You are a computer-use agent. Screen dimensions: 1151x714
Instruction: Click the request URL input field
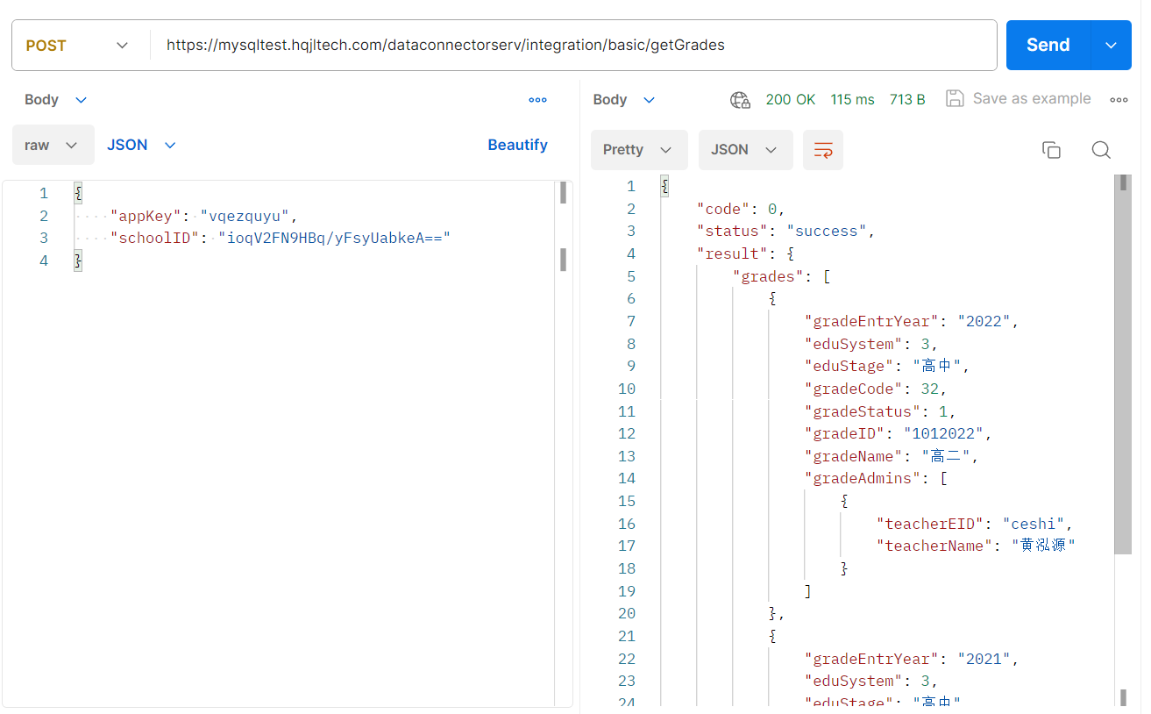point(570,46)
